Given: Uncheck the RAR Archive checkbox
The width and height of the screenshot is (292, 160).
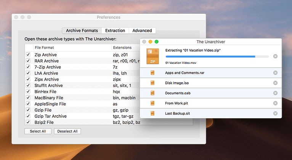Looking at the screenshot, I should [28, 61].
